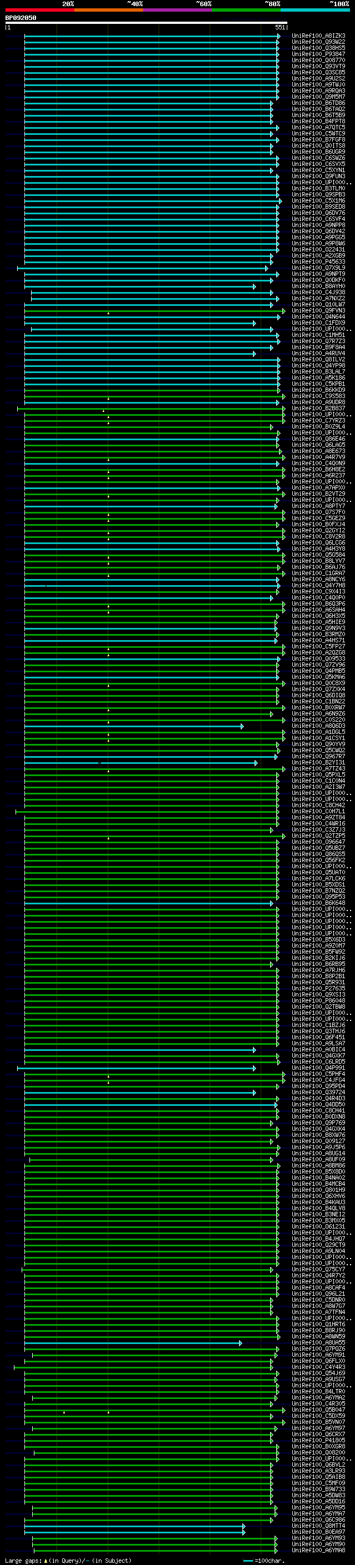Click the UniRef100_C3Z7J3 label

click(318, 830)
